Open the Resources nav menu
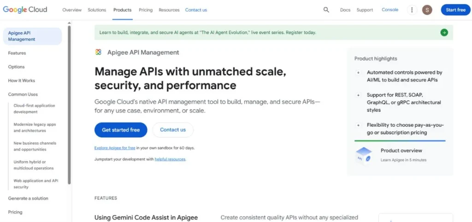472x222 pixels. (169, 10)
